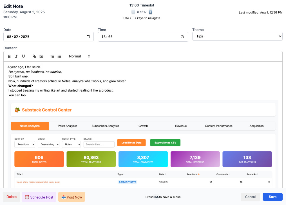Click the Schedule Post button
286x205 pixels.
pos(39,197)
